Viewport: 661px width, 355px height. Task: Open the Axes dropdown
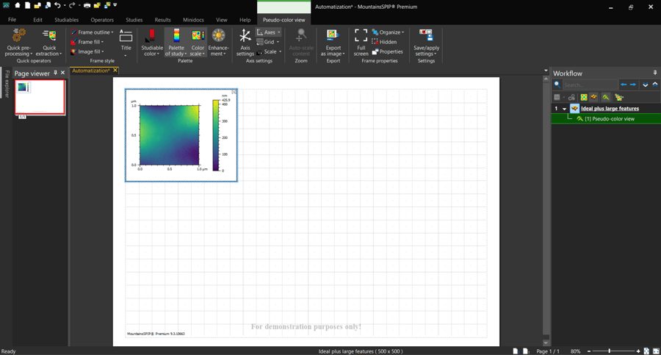click(269, 32)
